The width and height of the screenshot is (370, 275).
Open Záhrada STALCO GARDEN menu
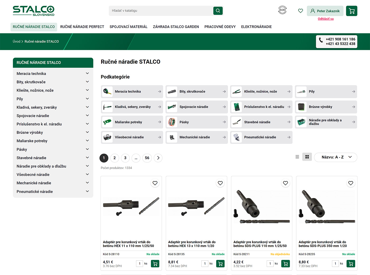[x=176, y=27]
